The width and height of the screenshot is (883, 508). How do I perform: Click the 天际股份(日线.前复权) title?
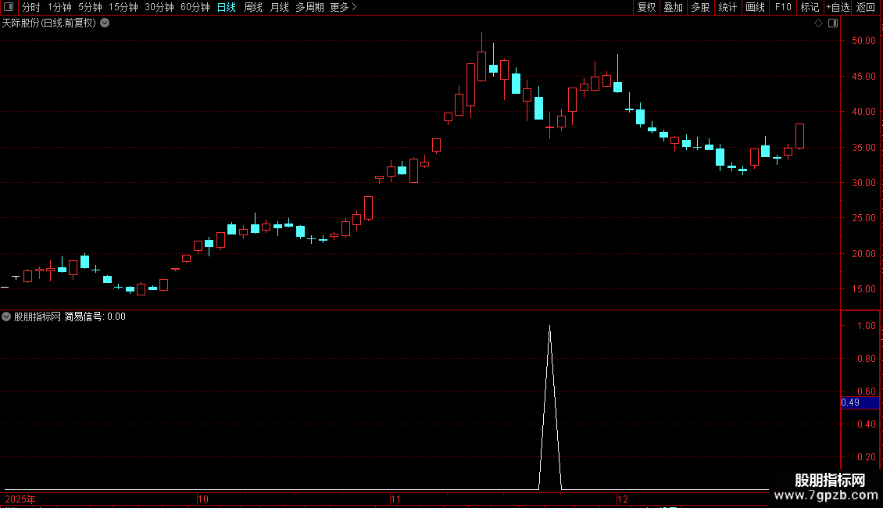[x=49, y=23]
